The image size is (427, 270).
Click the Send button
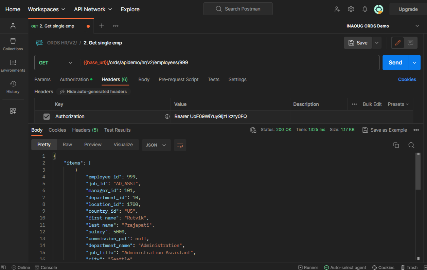coord(395,62)
